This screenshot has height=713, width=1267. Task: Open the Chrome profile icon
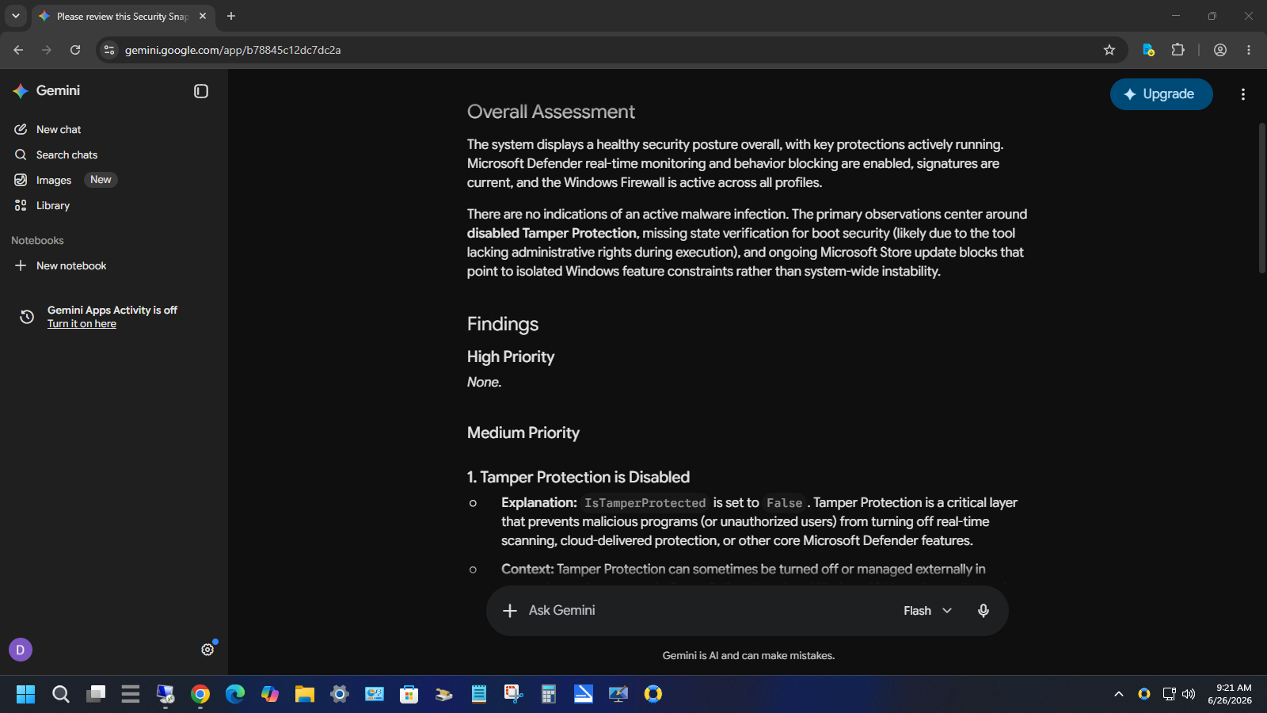click(x=1220, y=50)
